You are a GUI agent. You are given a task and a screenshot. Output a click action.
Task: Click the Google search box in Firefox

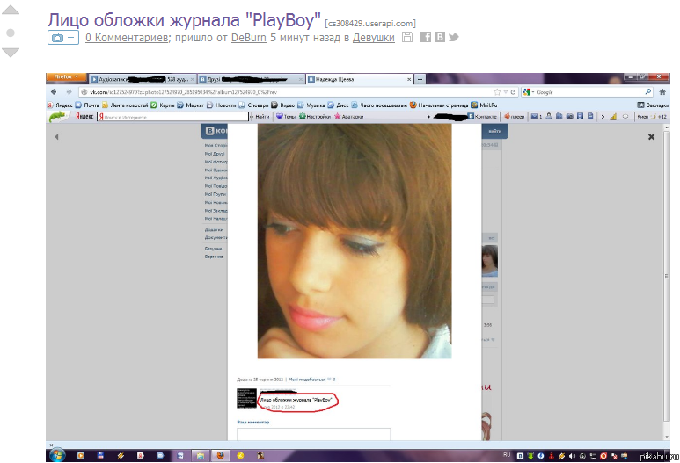[589, 91]
